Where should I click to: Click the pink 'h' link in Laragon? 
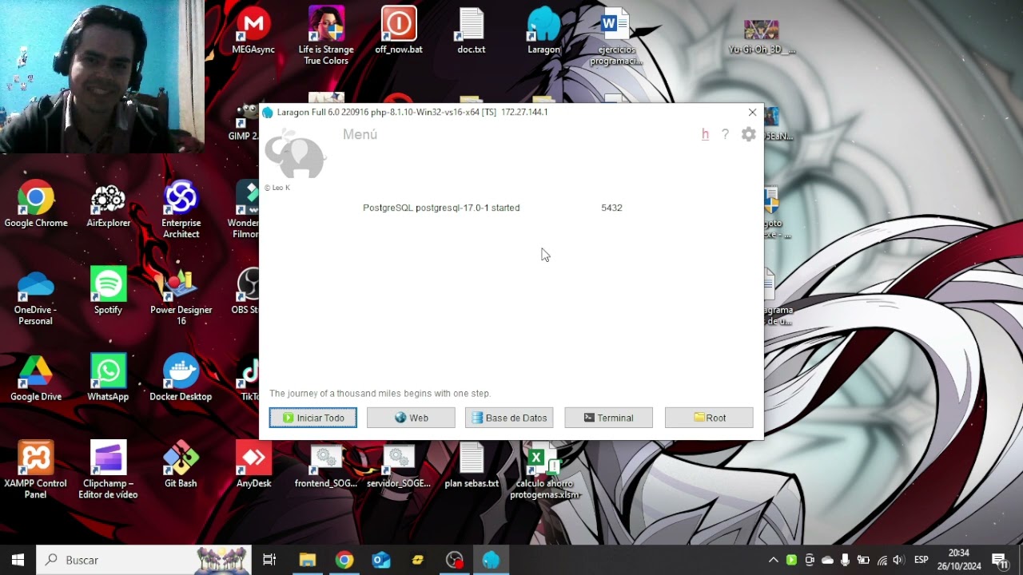coord(705,134)
